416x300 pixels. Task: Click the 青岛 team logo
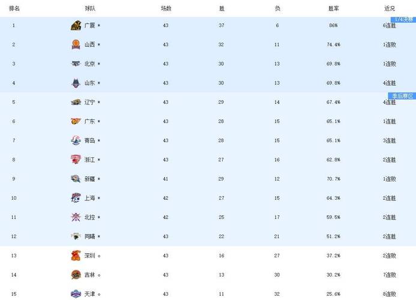pyautogui.click(x=76, y=140)
